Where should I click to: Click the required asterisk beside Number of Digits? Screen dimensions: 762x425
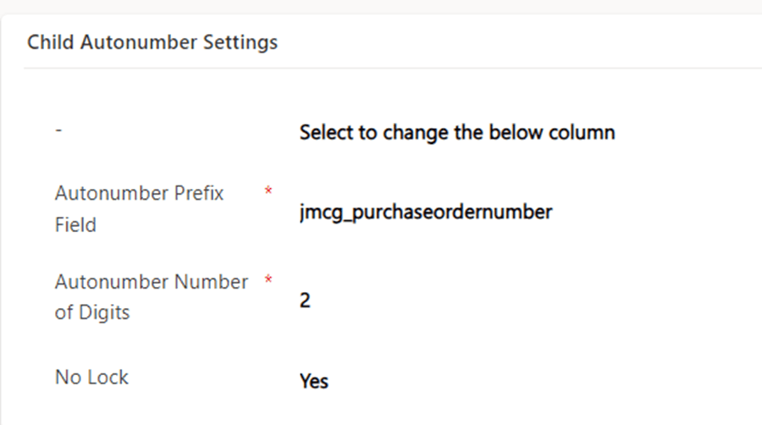pyautogui.click(x=268, y=280)
